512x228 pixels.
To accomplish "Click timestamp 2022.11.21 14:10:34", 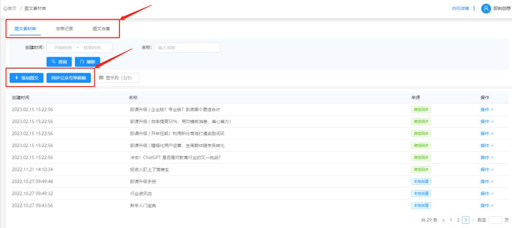I will click(x=32, y=170).
